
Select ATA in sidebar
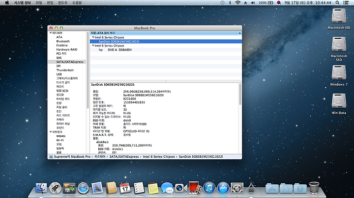59,37
